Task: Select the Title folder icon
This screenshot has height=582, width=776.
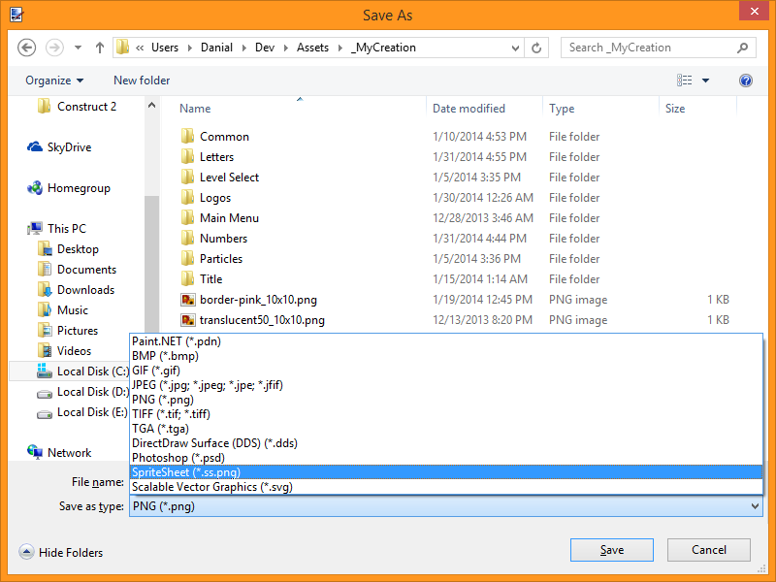Action: (187, 278)
